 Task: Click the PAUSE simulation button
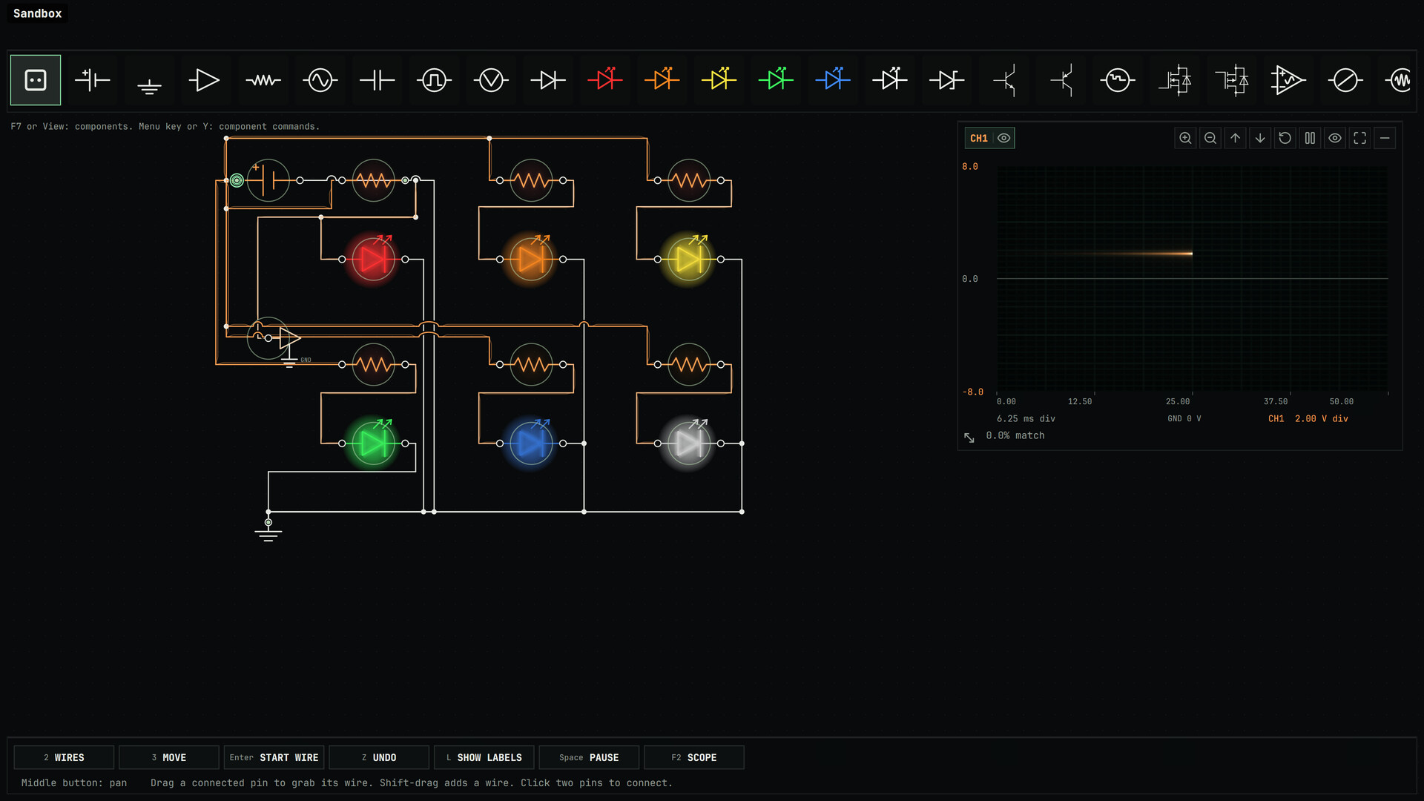click(589, 757)
